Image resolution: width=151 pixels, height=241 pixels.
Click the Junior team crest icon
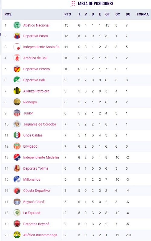[x=17, y=113]
